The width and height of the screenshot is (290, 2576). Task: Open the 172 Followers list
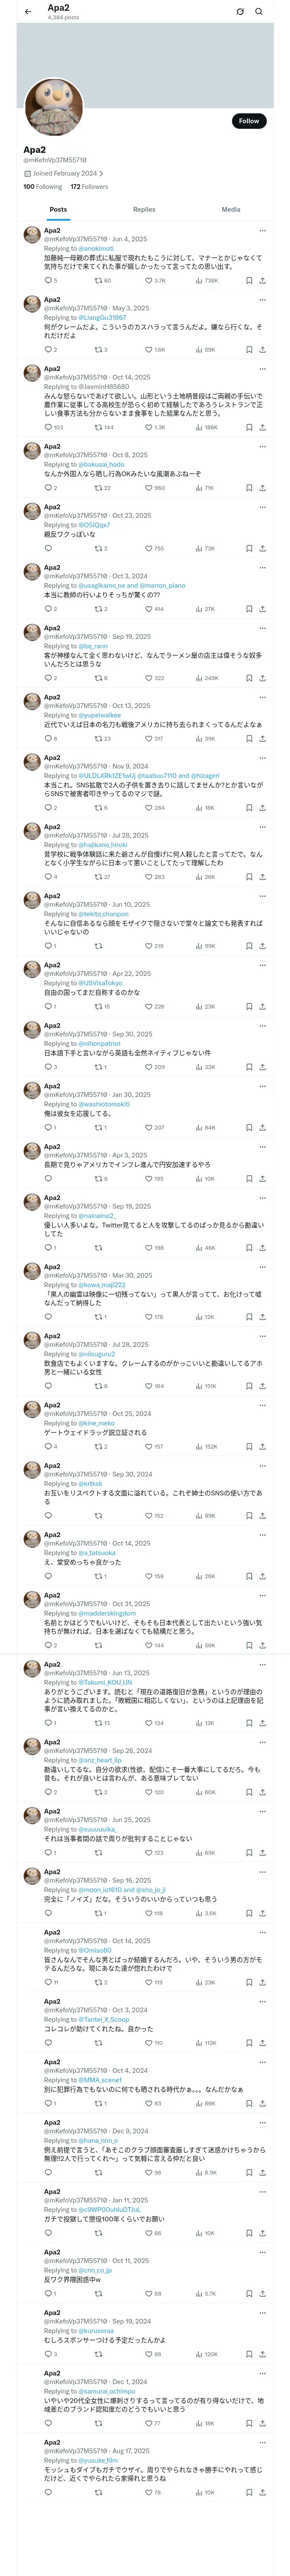89,187
